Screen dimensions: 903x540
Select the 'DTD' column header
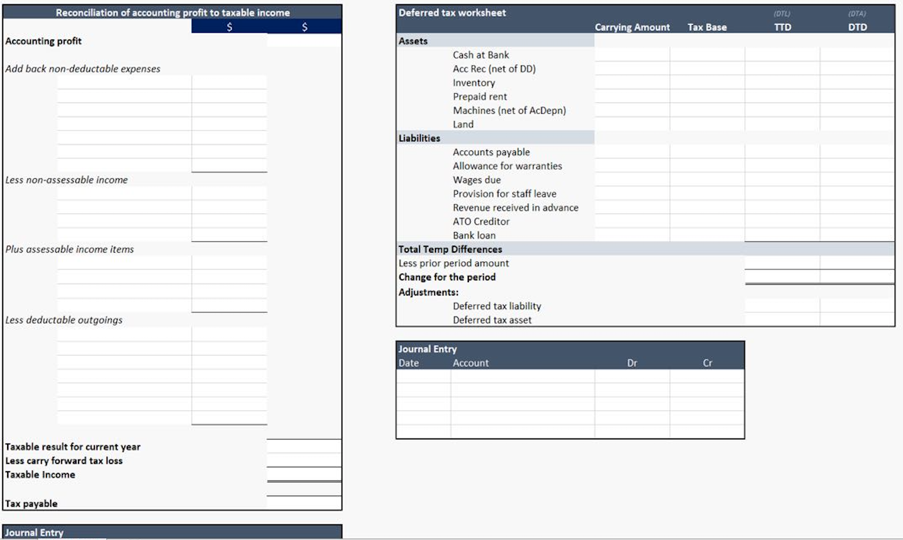click(x=857, y=27)
